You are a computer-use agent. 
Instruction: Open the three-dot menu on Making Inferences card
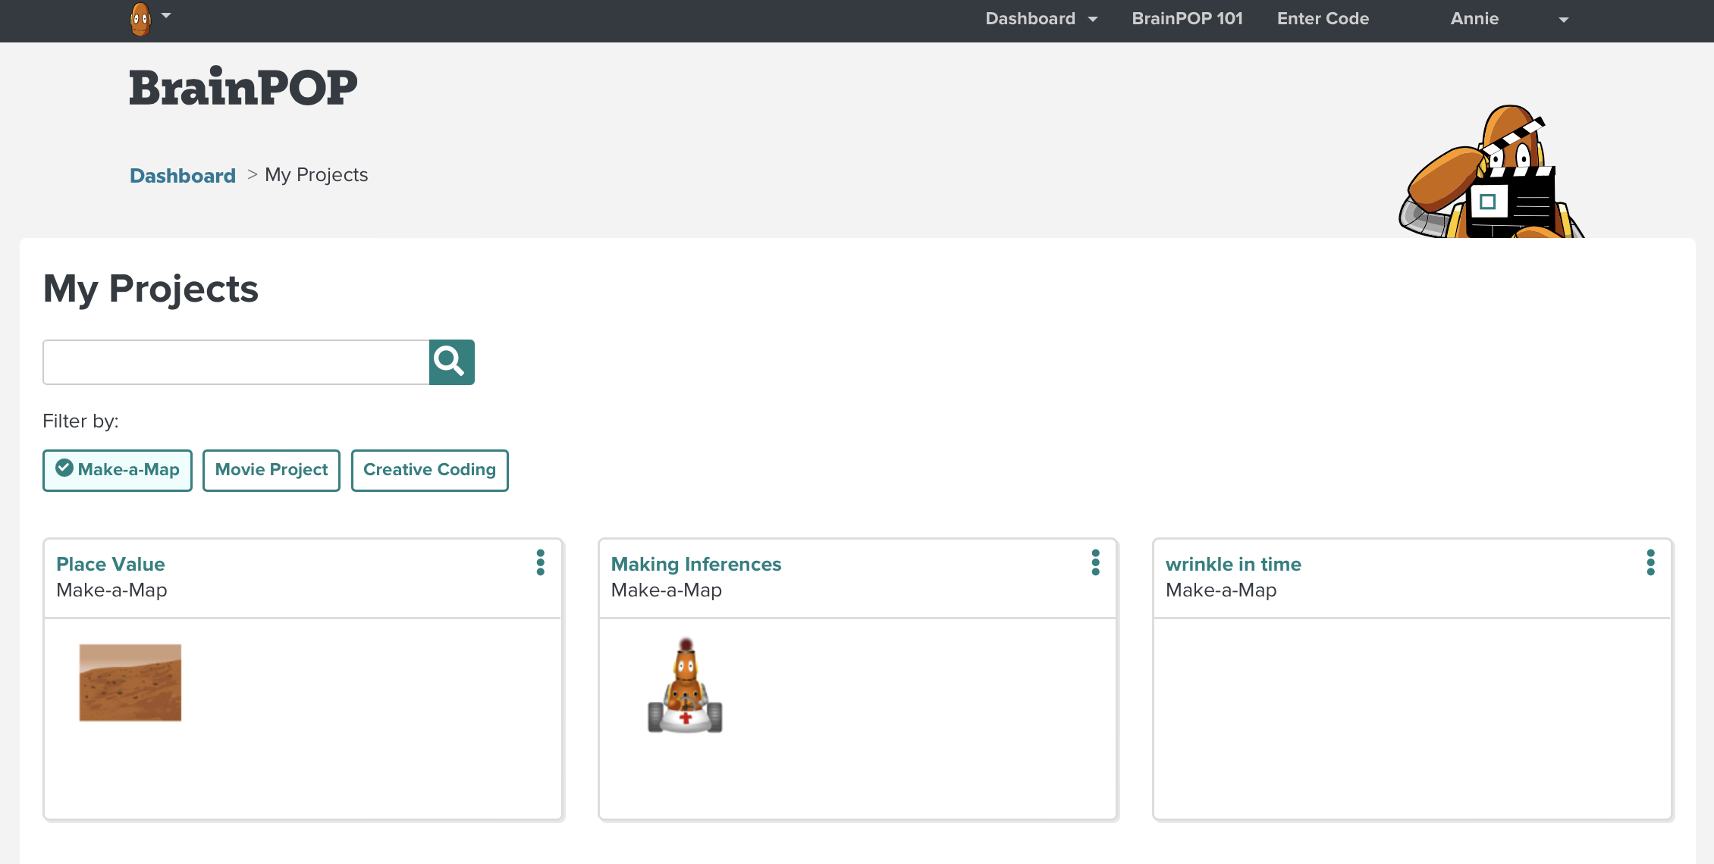click(1096, 562)
